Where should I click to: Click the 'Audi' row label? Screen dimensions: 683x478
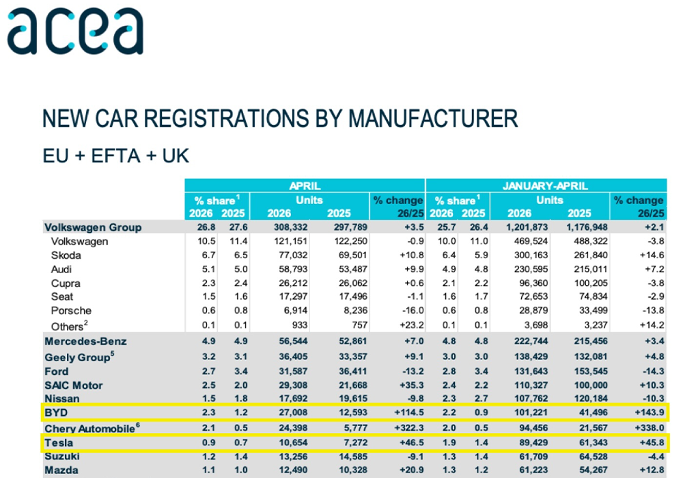point(61,269)
